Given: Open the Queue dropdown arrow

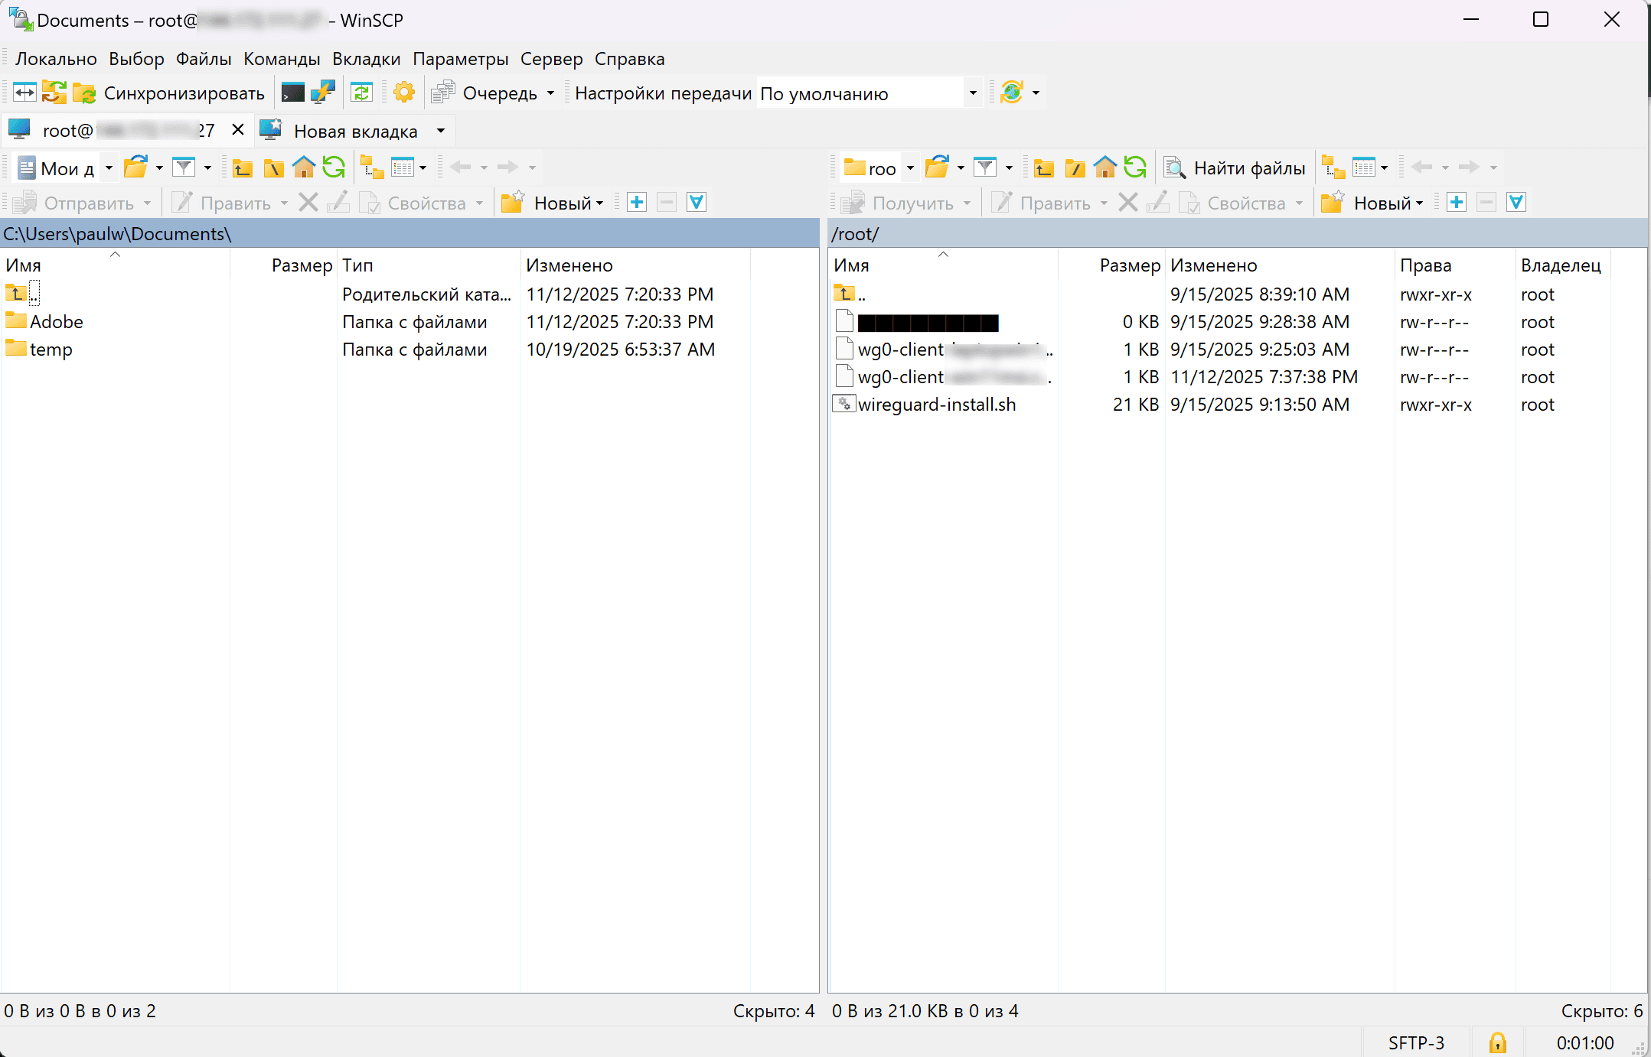Looking at the screenshot, I should click(x=550, y=93).
